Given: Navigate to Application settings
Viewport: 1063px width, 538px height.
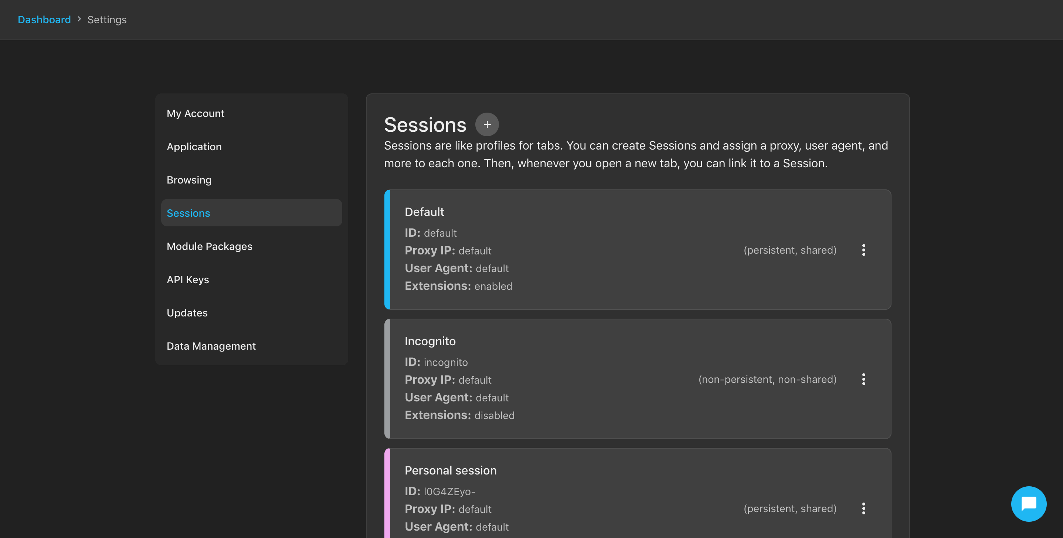Looking at the screenshot, I should 194,146.
